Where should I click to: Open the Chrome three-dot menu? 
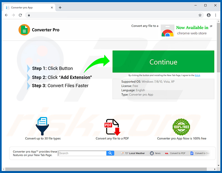[x=216, y=15]
